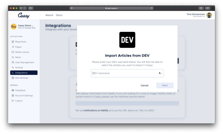This screenshot has height=134, width=223.
Task: Click the Integrations terminal prompt icon
Action: 13,73
